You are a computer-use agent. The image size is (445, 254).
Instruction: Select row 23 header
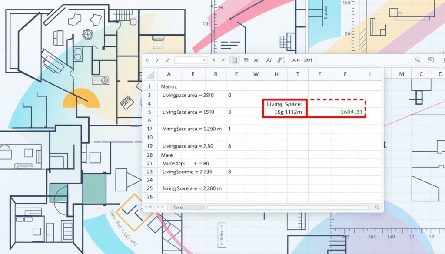tap(149, 172)
